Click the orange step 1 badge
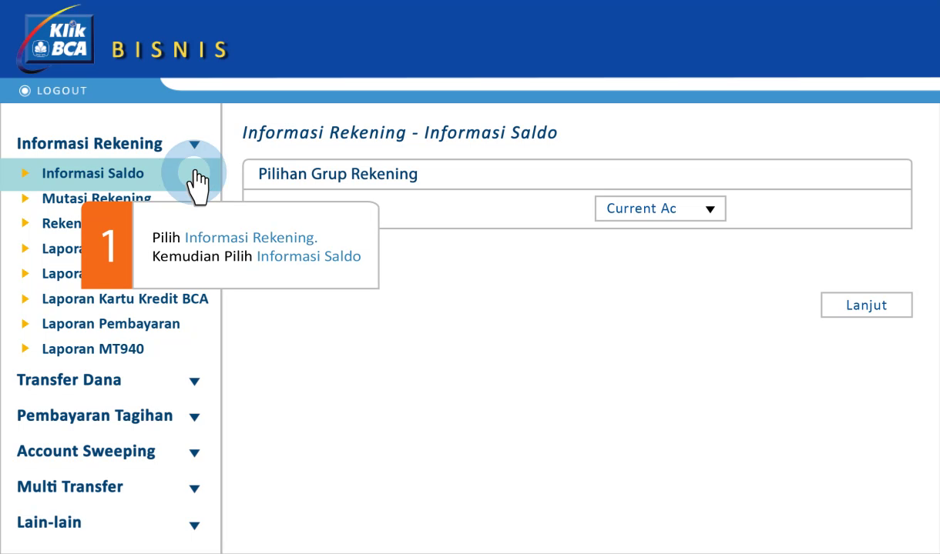 (107, 245)
